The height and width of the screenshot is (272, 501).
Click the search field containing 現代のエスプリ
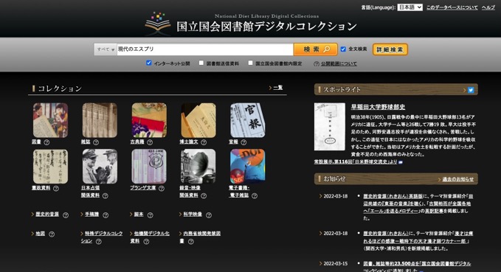(205, 49)
